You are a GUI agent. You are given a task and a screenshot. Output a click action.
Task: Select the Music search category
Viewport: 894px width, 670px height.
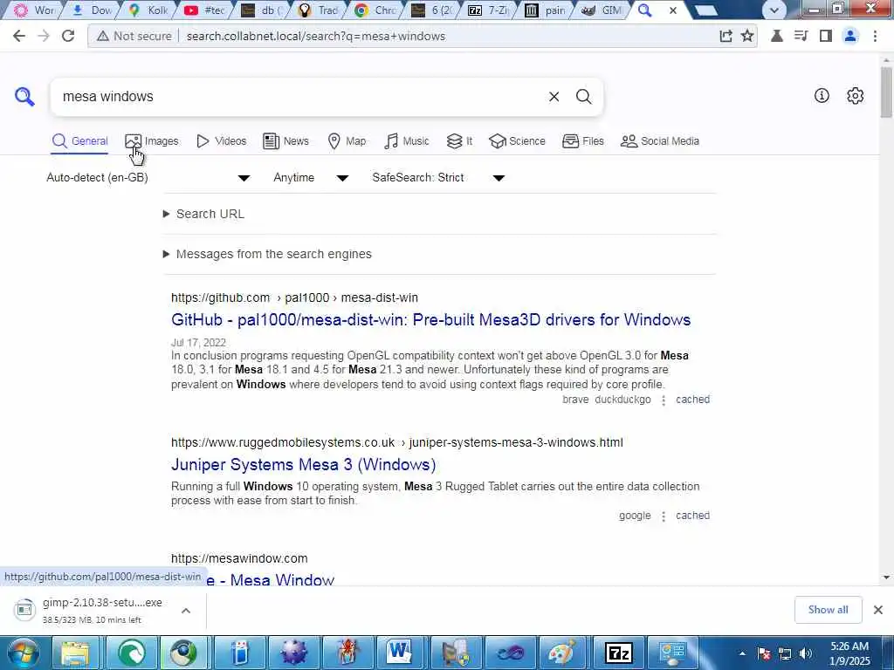(407, 140)
